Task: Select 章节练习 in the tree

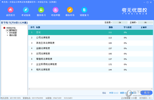Action: pos(13,30)
